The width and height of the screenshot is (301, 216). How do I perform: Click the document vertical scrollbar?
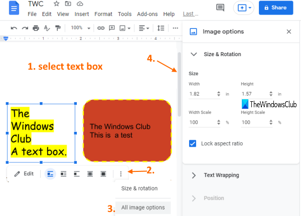(179, 84)
